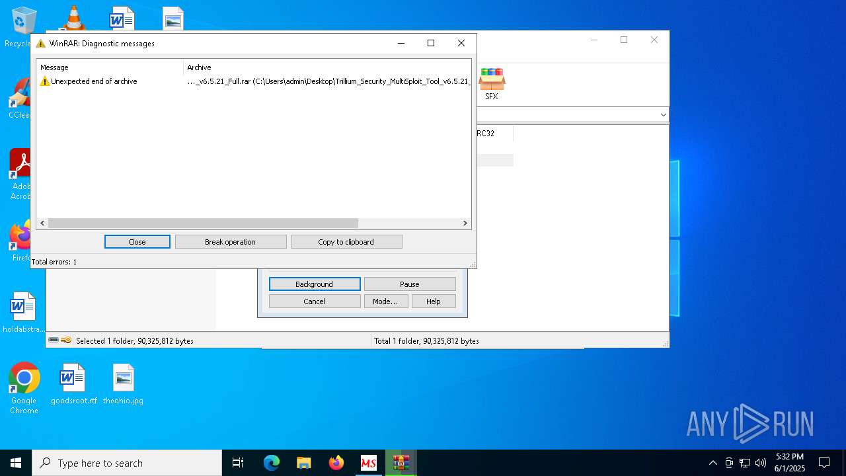846x476 pixels.
Task: Click the Message column header
Action: click(110, 67)
